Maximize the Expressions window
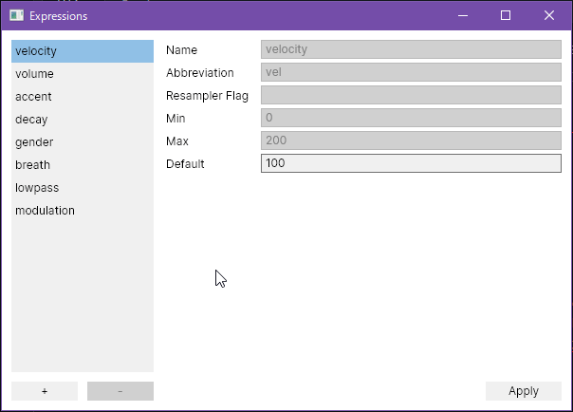 coord(506,15)
